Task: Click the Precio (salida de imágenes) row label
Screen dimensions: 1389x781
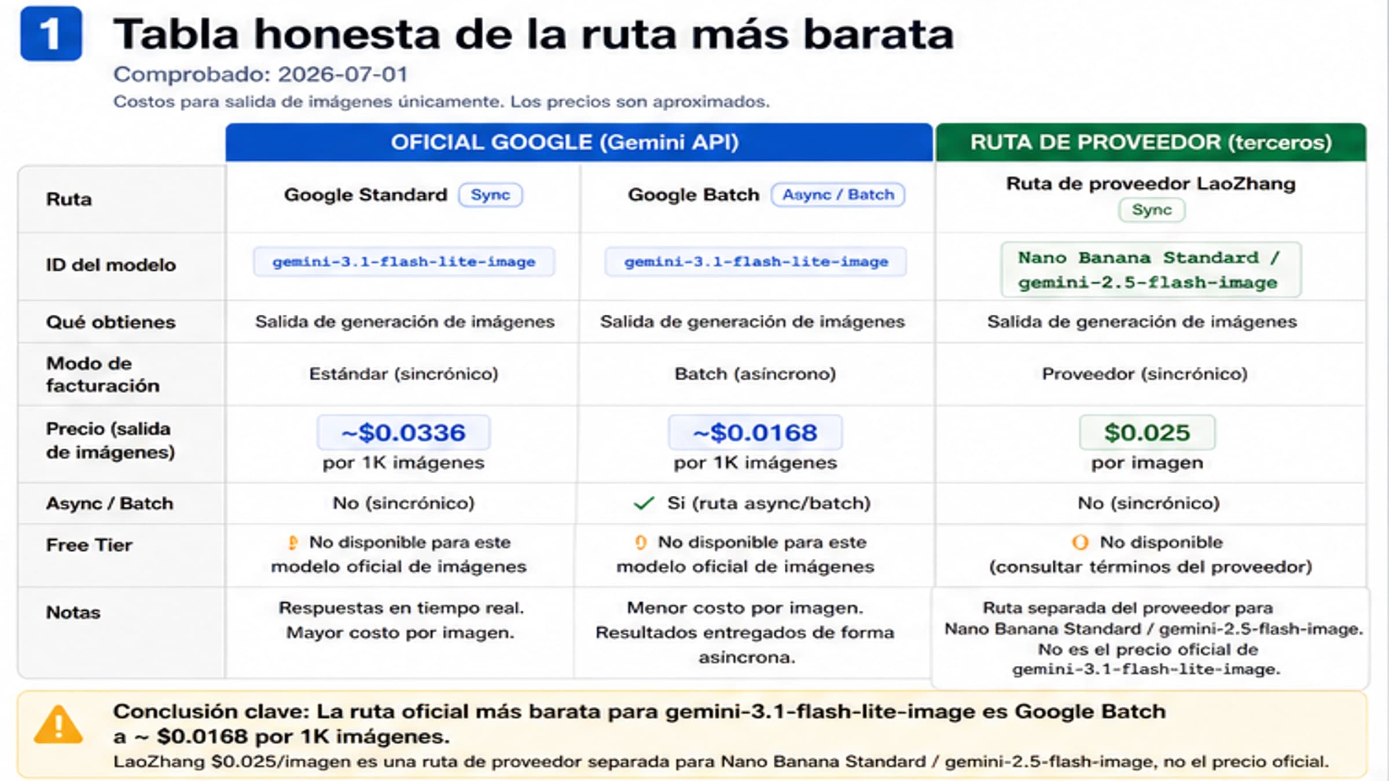Action: (x=111, y=440)
